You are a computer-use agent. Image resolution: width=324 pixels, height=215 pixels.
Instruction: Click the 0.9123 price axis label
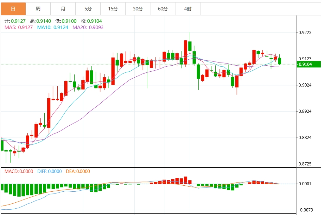click(305, 59)
